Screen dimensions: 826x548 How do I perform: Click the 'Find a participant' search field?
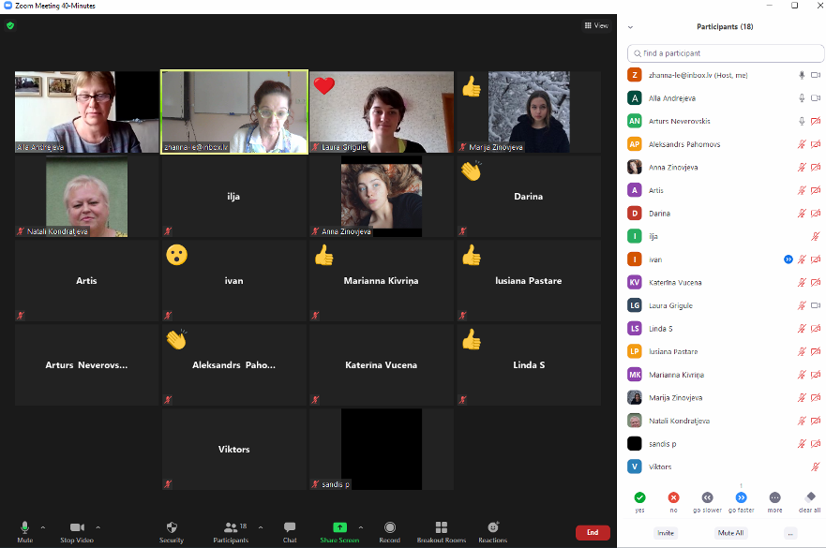point(724,53)
